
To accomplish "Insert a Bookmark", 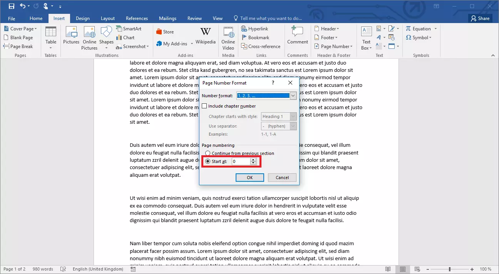I will pos(258,37).
